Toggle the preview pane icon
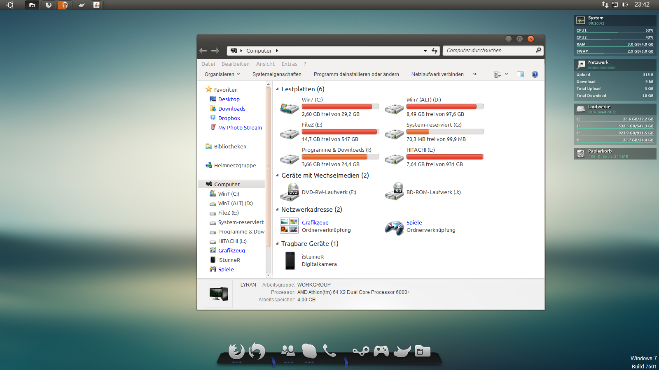The height and width of the screenshot is (370, 659). click(x=520, y=74)
